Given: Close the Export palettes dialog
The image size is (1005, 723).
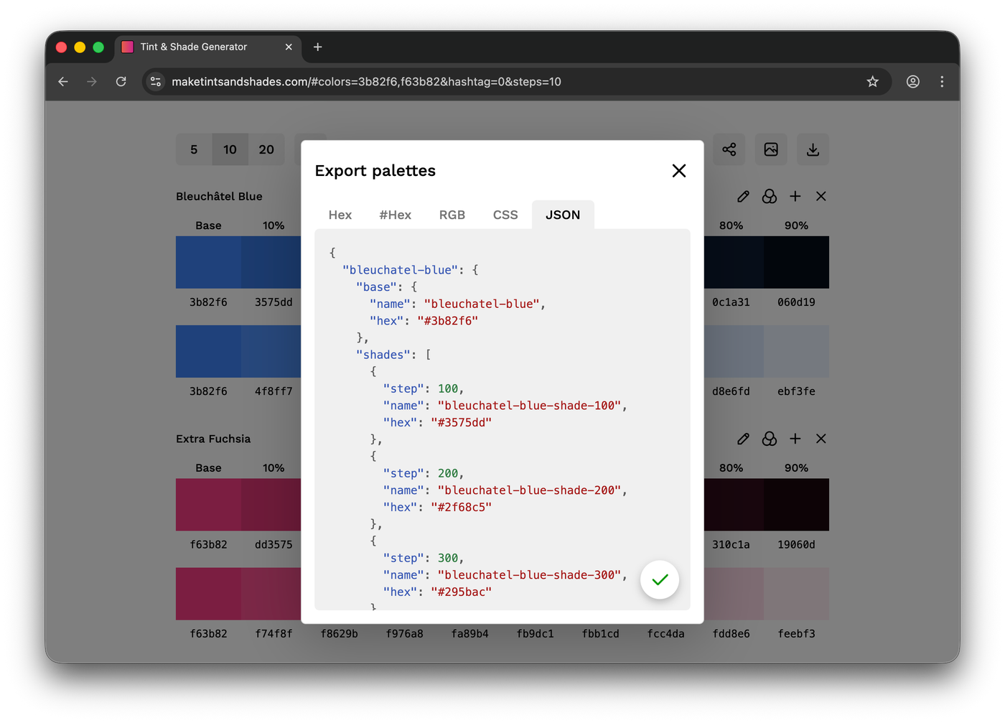Looking at the screenshot, I should [x=679, y=171].
